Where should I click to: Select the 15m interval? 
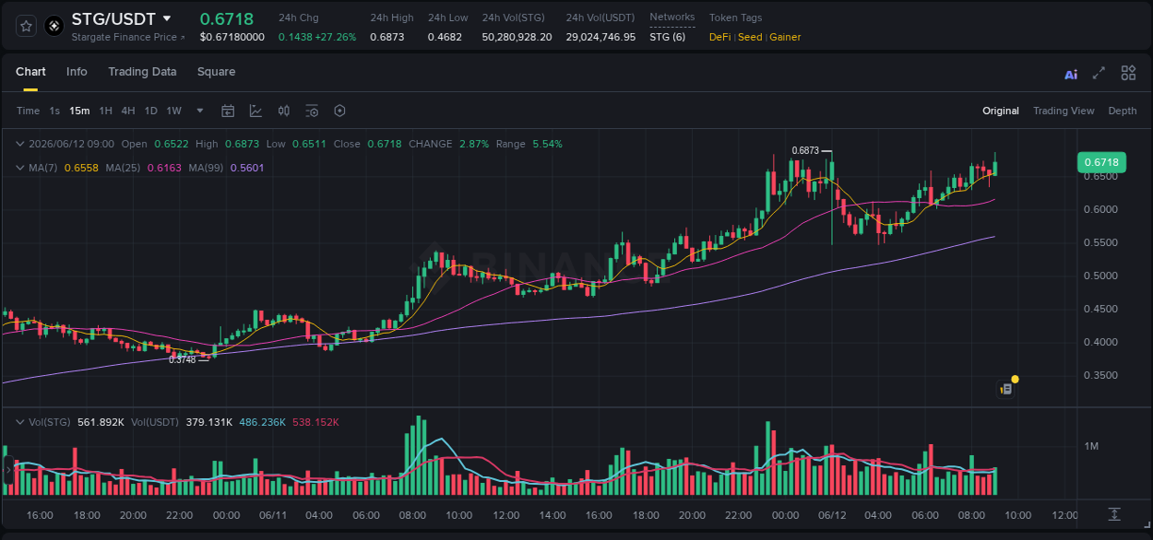[79, 111]
